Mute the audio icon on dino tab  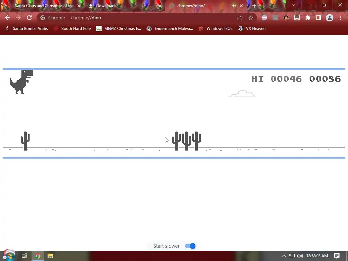[234, 6]
